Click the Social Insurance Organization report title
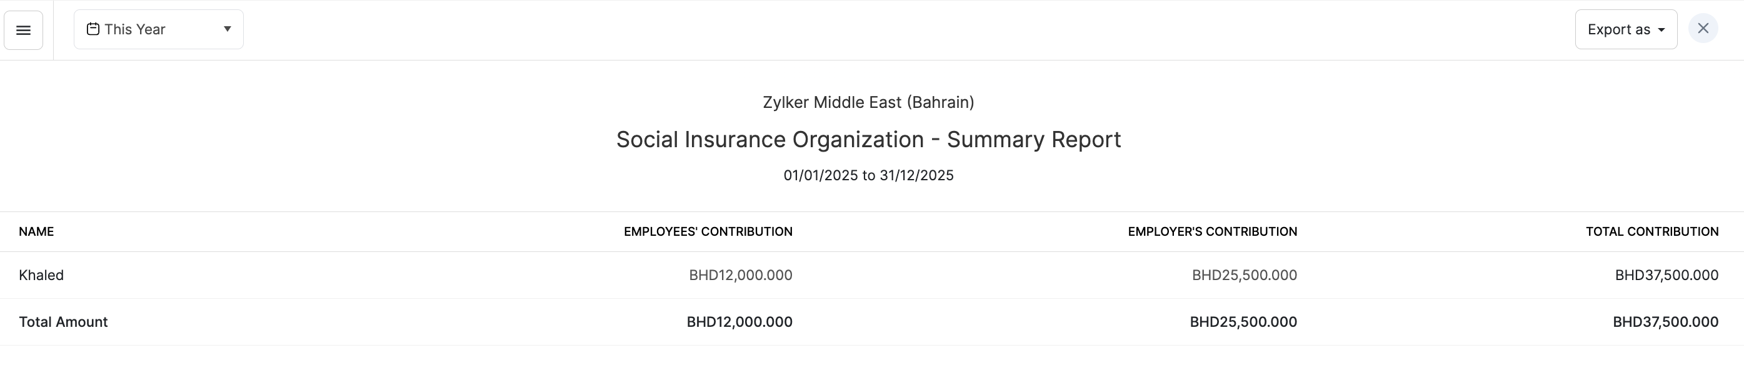Image resolution: width=1744 pixels, height=373 pixels. 868,139
